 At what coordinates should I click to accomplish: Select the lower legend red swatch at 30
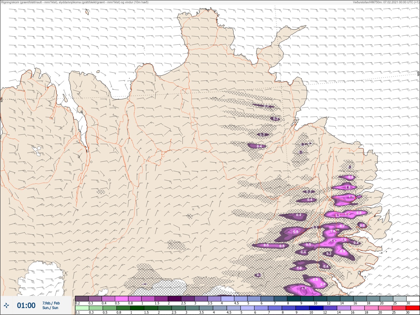pyautogui.click(x=413, y=308)
